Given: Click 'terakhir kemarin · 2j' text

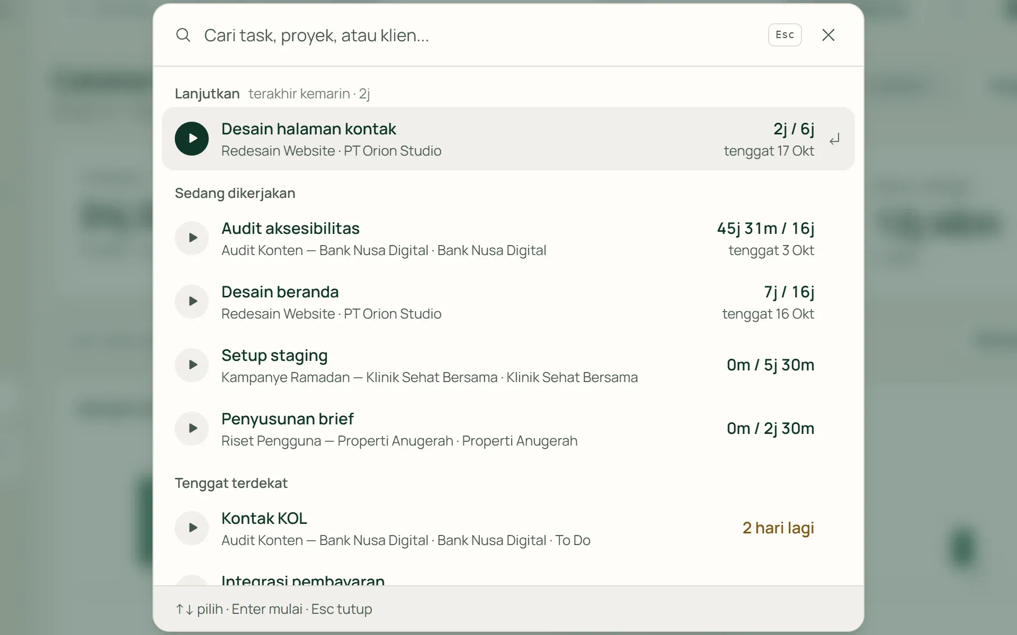Looking at the screenshot, I should point(309,94).
